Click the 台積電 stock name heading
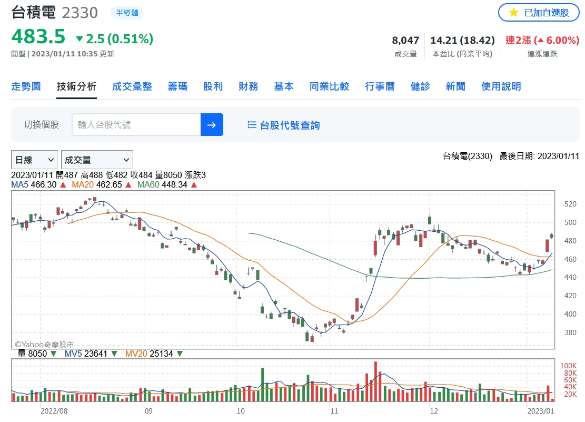The width and height of the screenshot is (585, 422). pyautogui.click(x=34, y=12)
